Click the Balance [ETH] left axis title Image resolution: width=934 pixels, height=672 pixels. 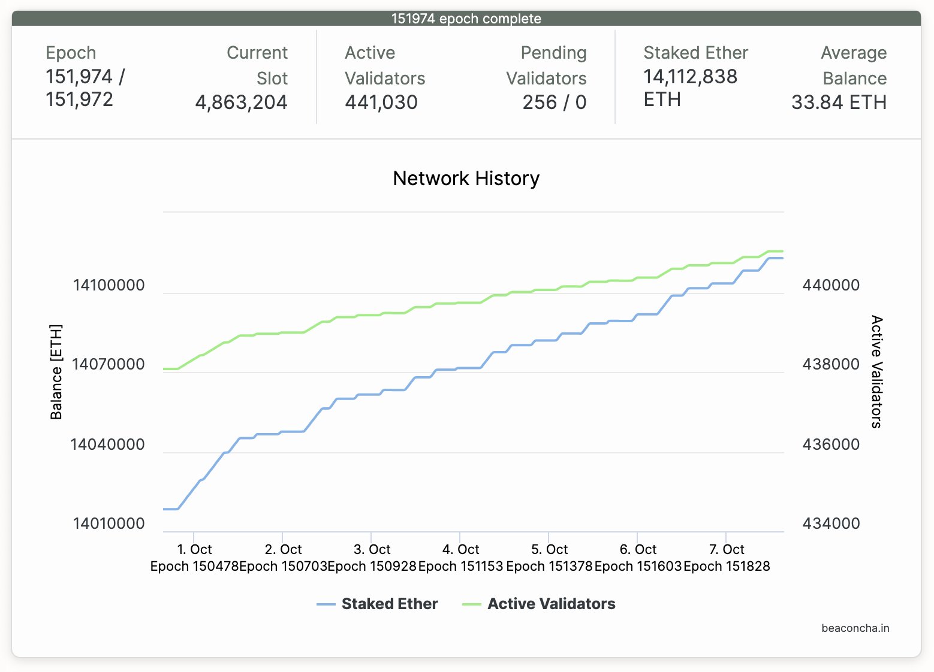56,372
